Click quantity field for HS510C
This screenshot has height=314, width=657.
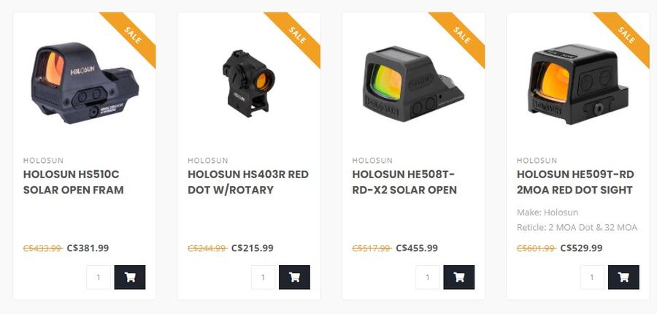click(x=99, y=277)
